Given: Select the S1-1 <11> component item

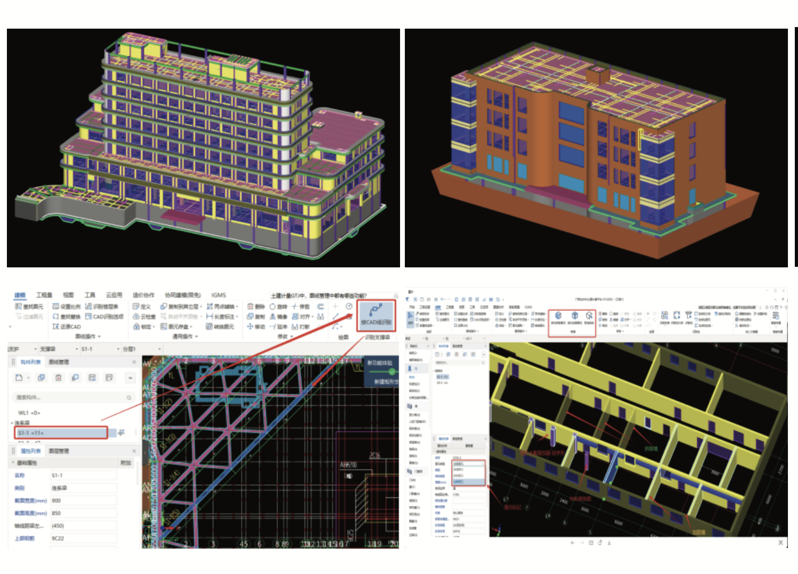Looking at the screenshot, I should point(60,433).
